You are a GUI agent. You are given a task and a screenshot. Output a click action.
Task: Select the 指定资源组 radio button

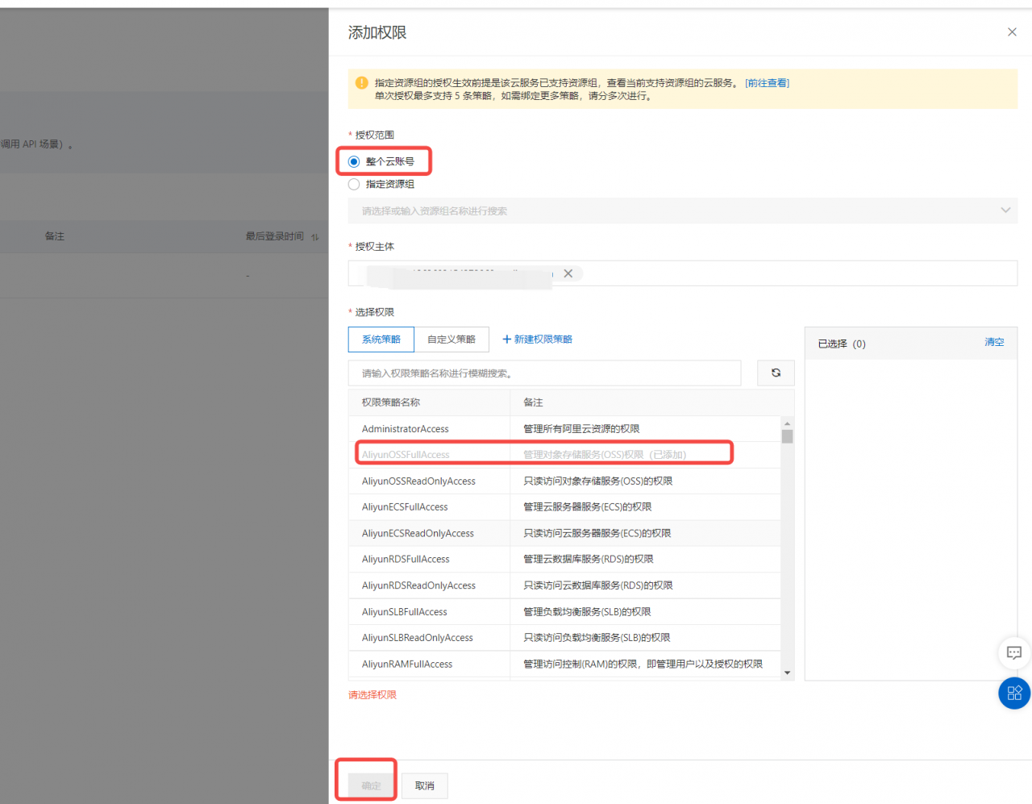(354, 185)
